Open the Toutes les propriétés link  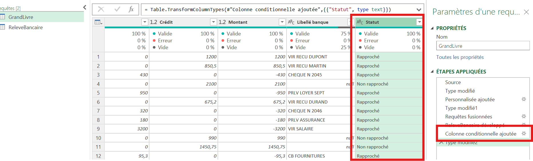[460, 57]
